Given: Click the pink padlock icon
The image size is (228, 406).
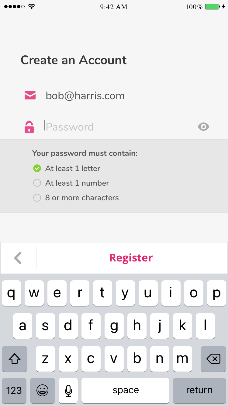Looking at the screenshot, I should [29, 127].
